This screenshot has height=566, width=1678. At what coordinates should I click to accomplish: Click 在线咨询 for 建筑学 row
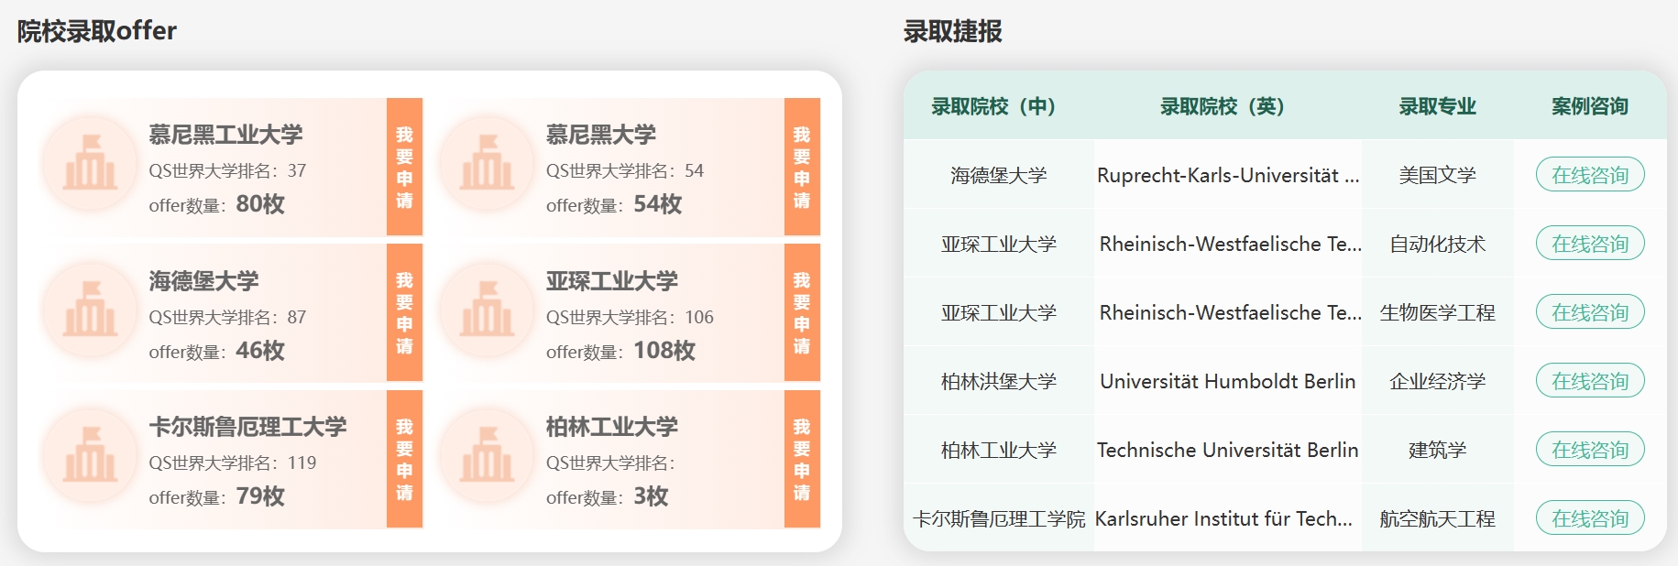click(x=1590, y=450)
